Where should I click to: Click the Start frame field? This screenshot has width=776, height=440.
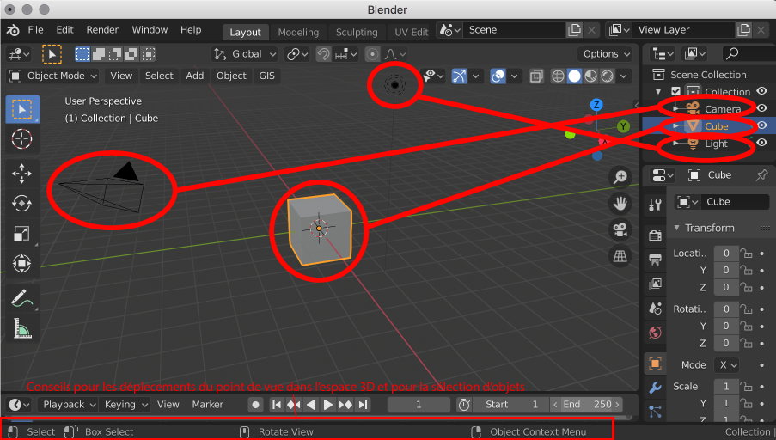click(511, 405)
